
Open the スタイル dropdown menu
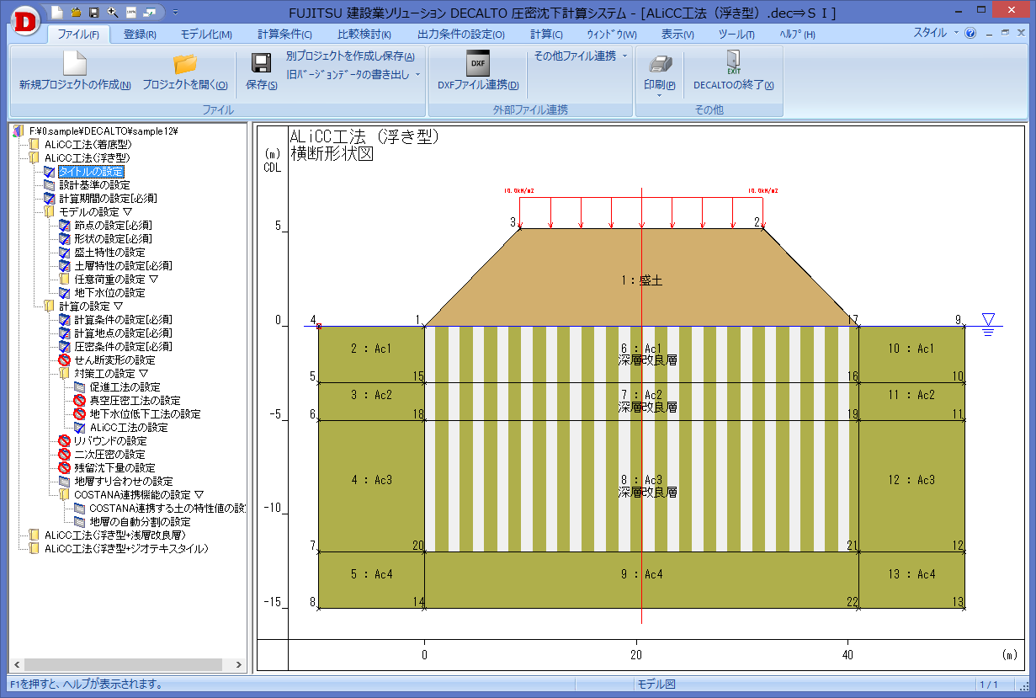(x=935, y=33)
